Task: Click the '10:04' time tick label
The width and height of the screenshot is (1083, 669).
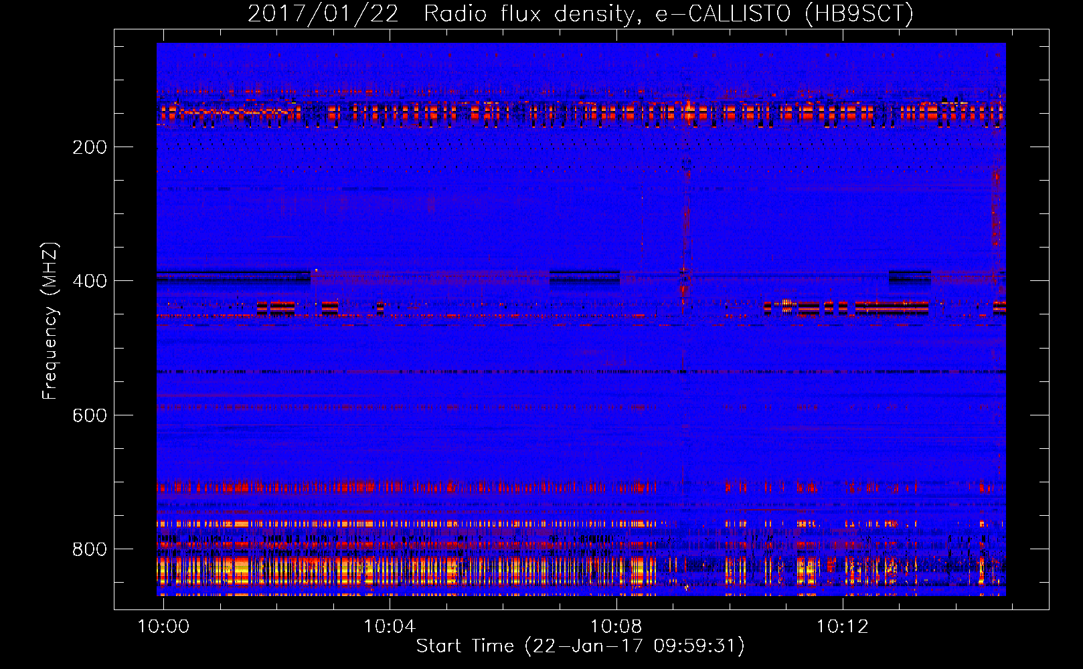Action: 390,627
